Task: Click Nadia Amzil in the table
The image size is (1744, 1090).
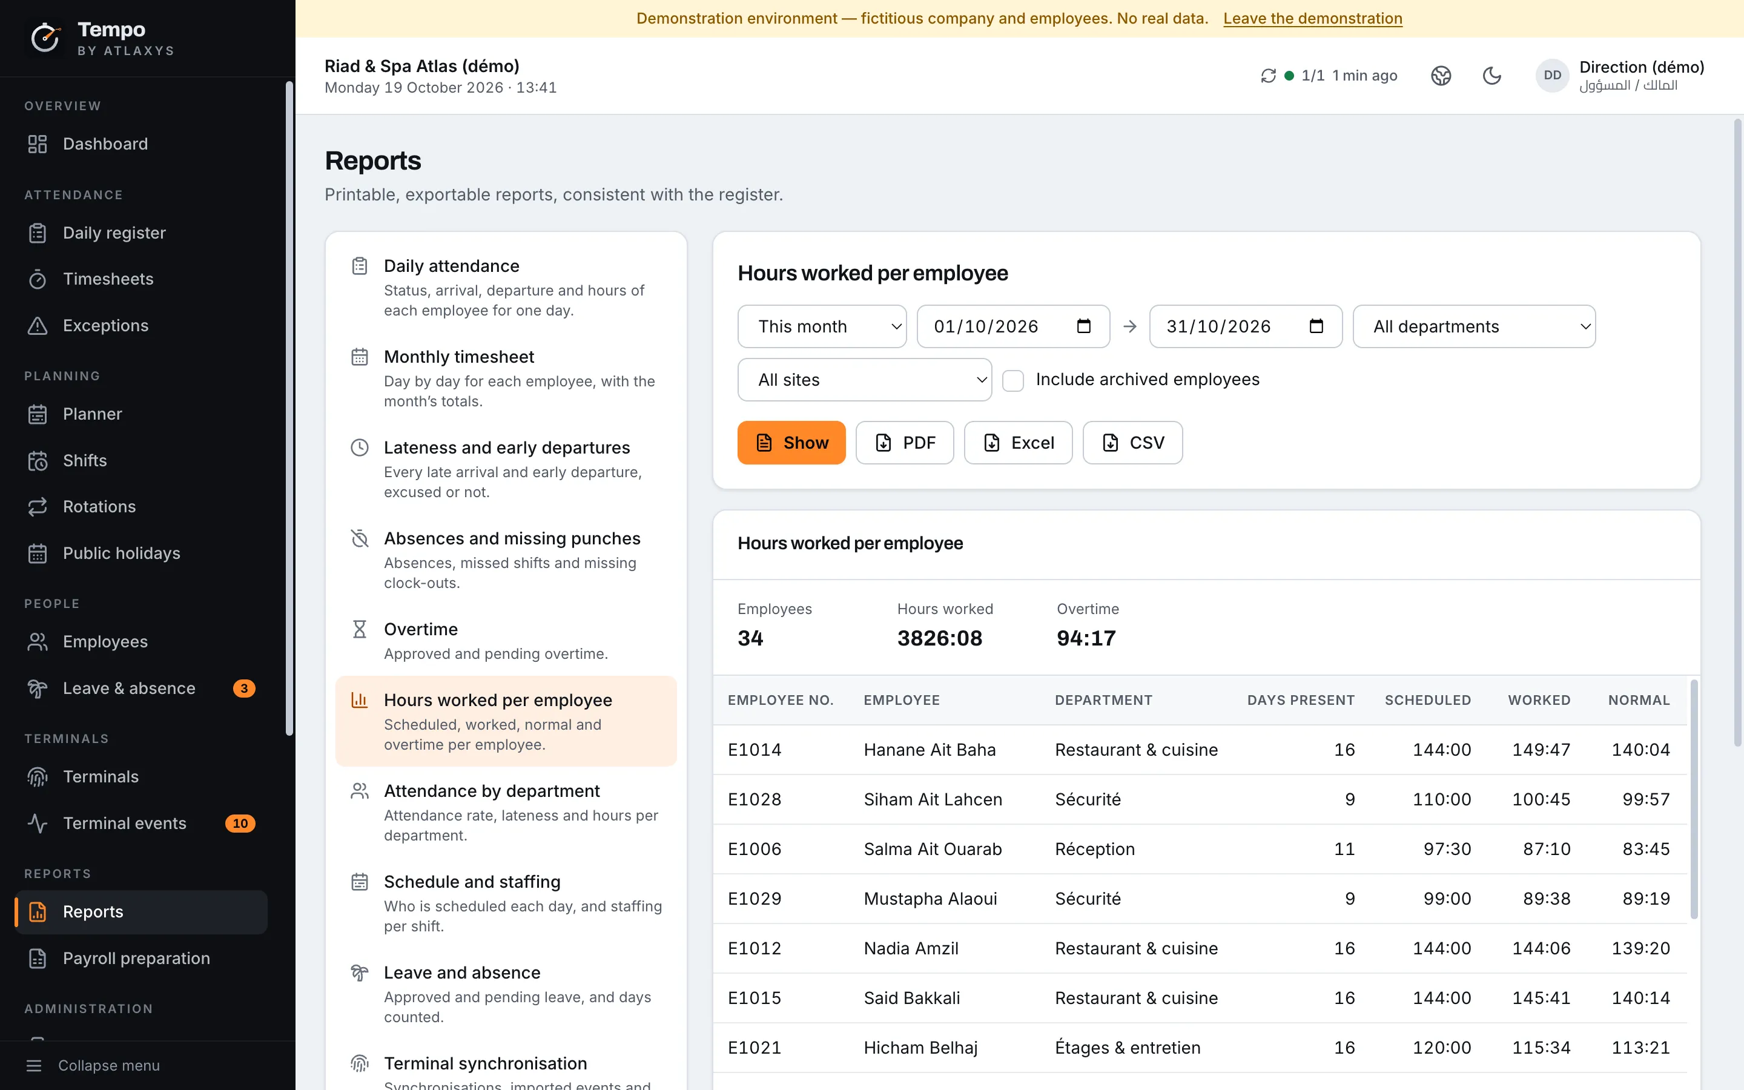Action: (911, 949)
